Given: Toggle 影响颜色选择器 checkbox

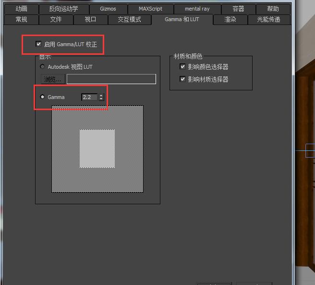Looking at the screenshot, I should 182,67.
